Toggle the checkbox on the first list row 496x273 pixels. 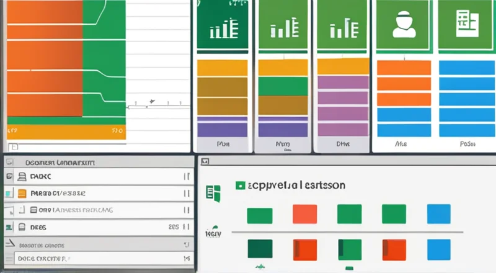[9, 177]
